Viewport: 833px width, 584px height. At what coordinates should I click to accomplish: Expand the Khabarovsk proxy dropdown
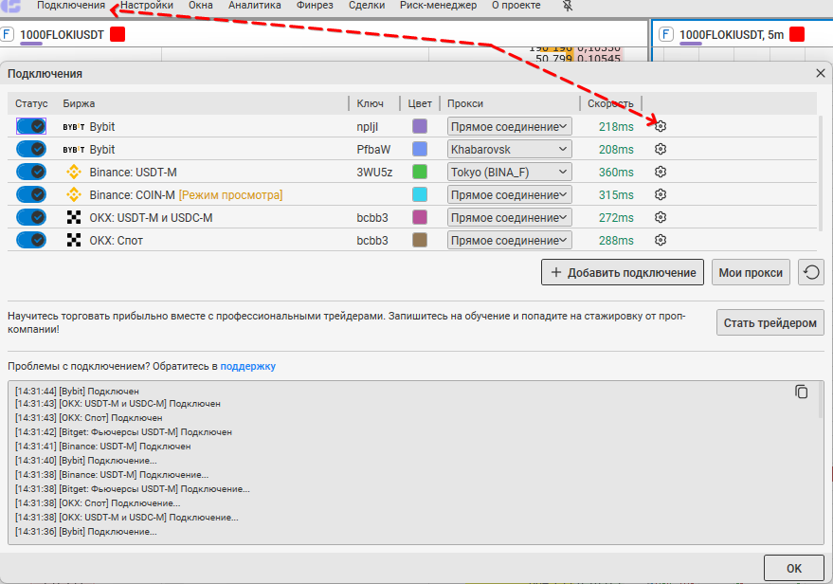(510, 149)
